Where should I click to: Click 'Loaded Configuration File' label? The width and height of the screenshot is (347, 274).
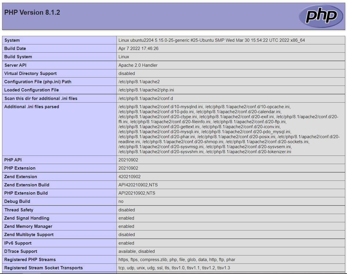[31, 90]
